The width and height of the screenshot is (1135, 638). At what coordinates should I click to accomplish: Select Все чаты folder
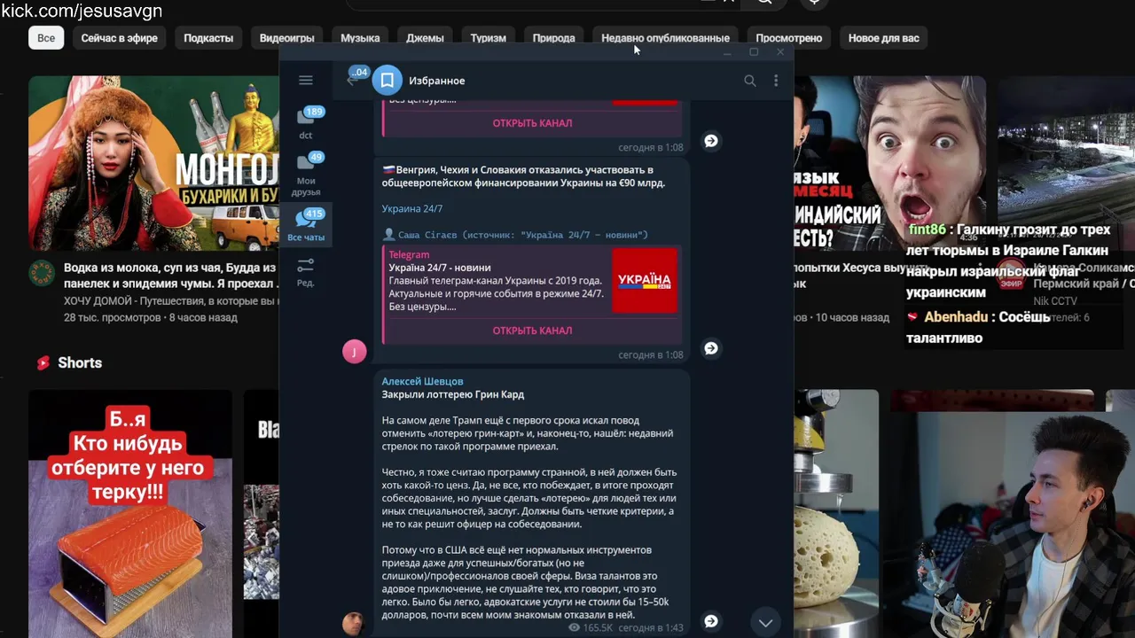click(306, 225)
